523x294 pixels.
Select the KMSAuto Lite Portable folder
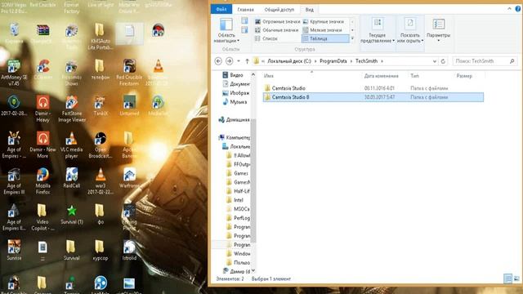point(100,36)
